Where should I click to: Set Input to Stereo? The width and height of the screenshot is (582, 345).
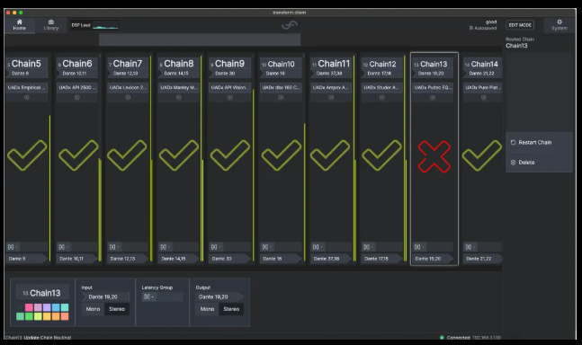(117, 309)
